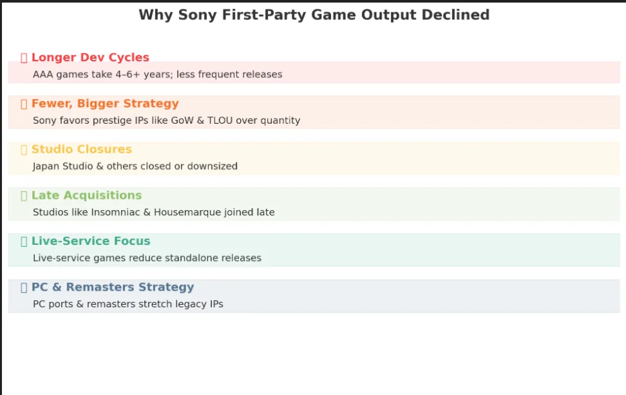The width and height of the screenshot is (626, 395).
Task: Select the "Fewer, Bigger Strategy" orange heading
Action: click(x=105, y=104)
